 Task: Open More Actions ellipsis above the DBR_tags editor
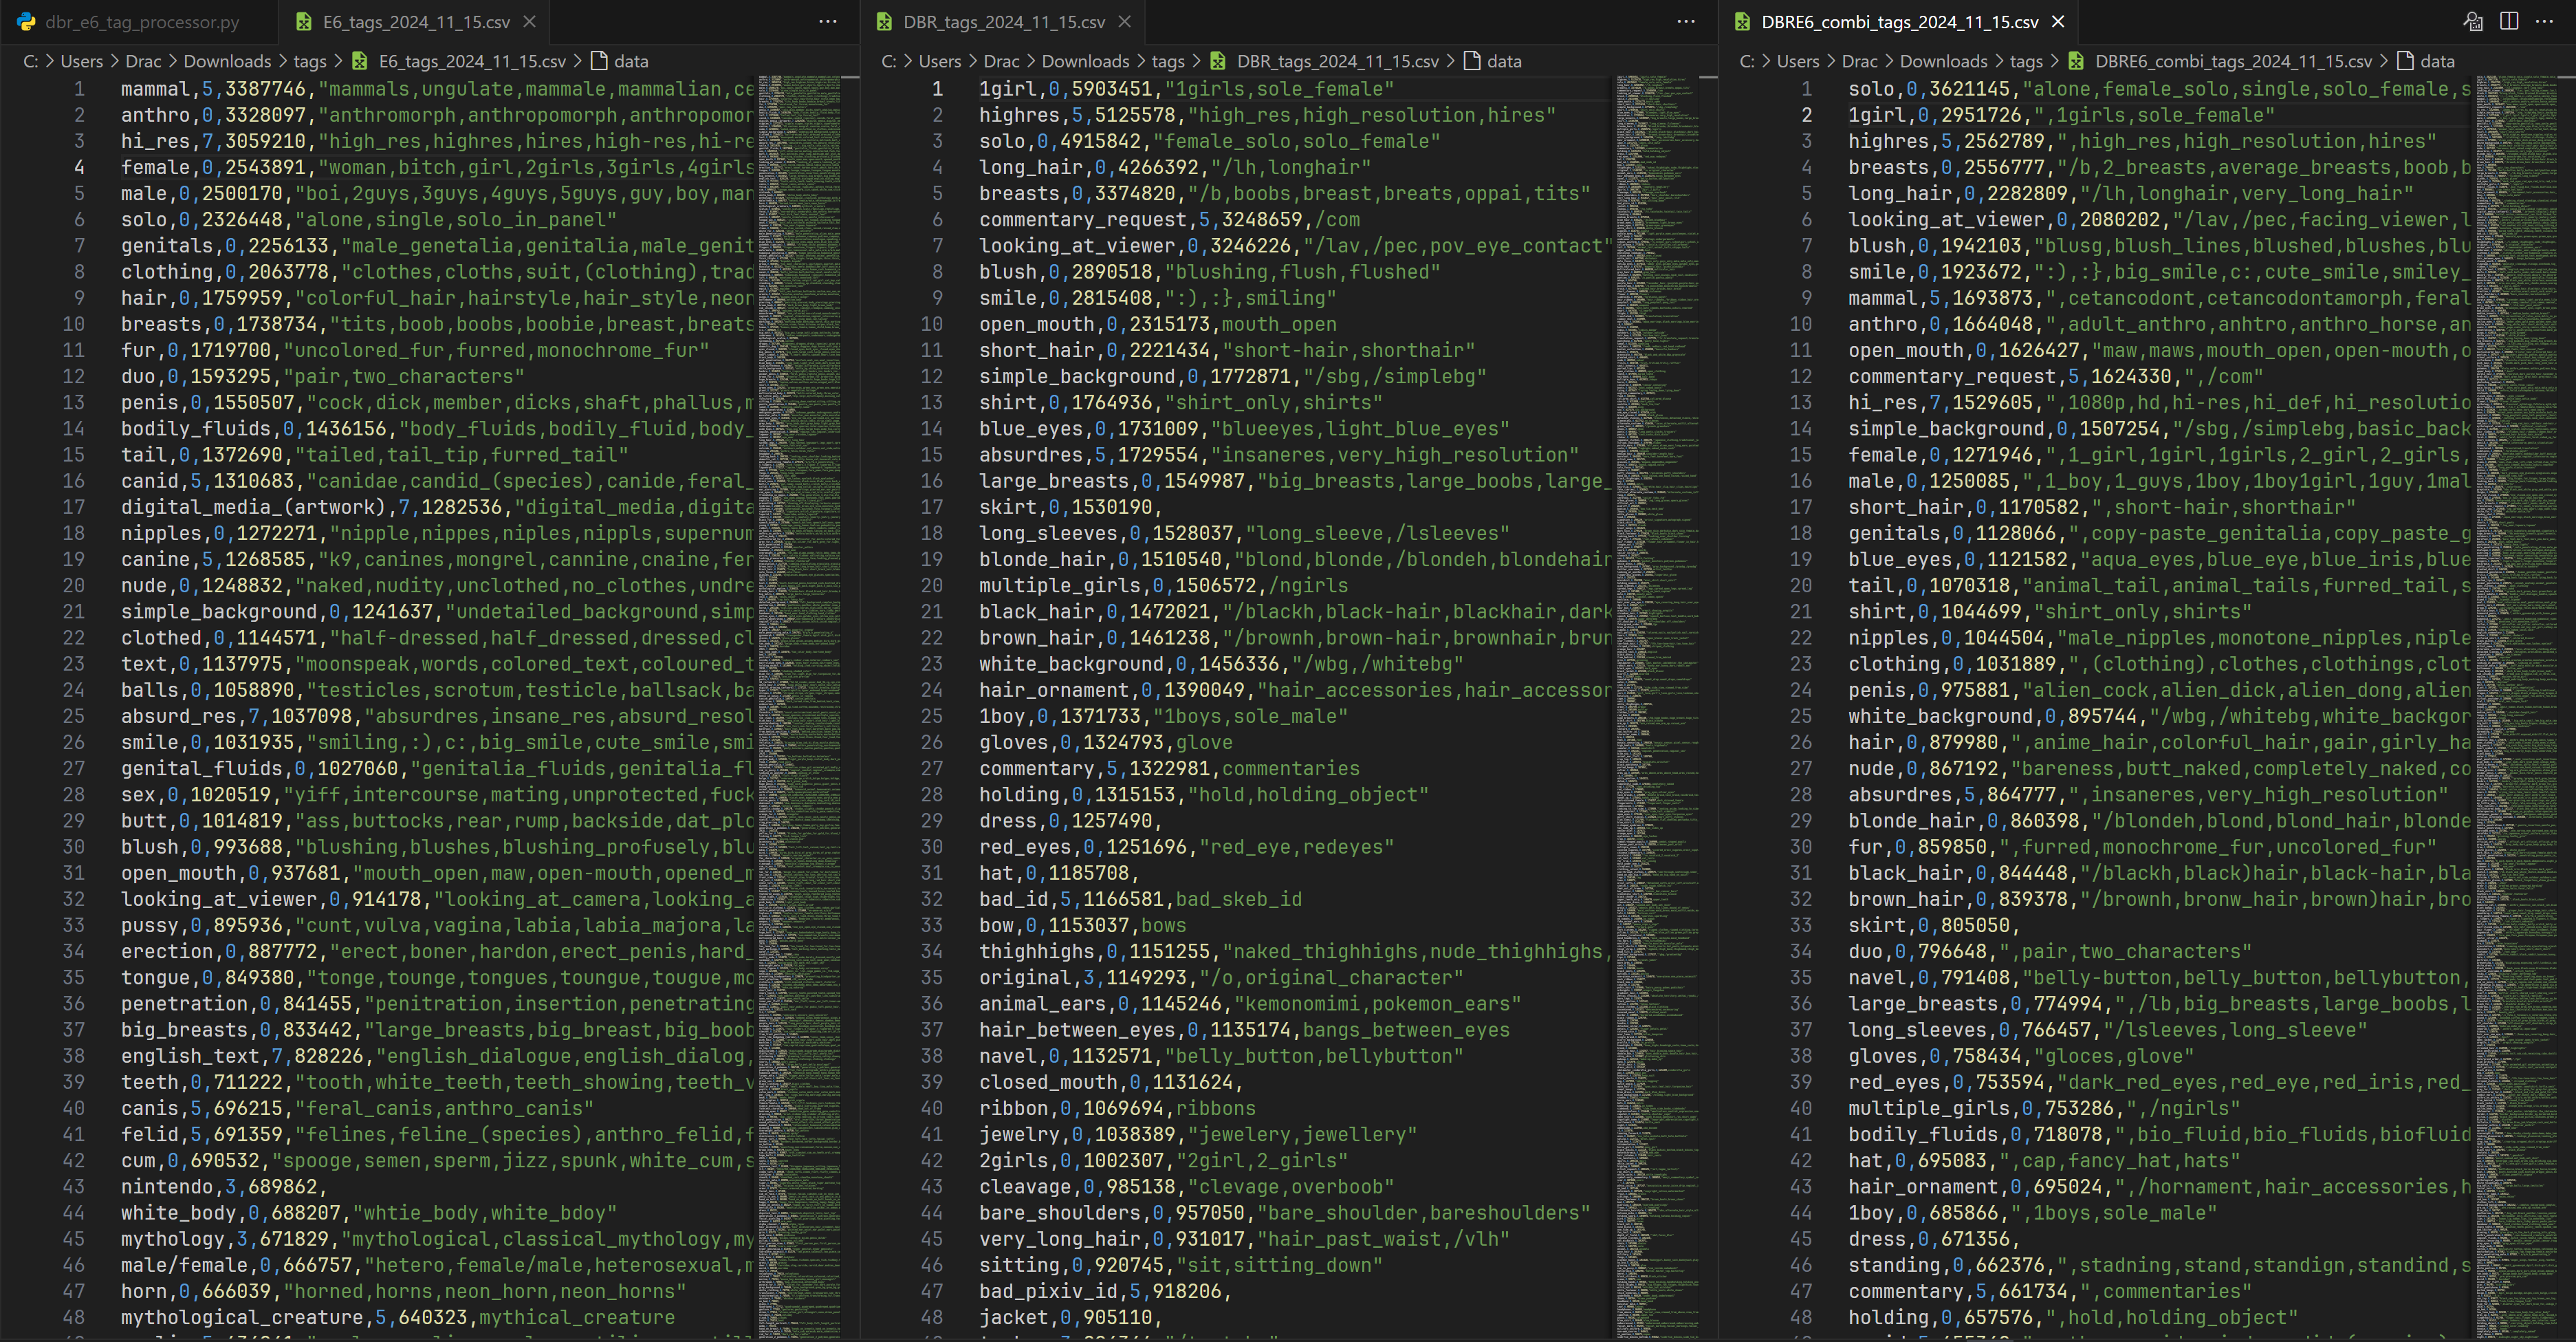1686,21
